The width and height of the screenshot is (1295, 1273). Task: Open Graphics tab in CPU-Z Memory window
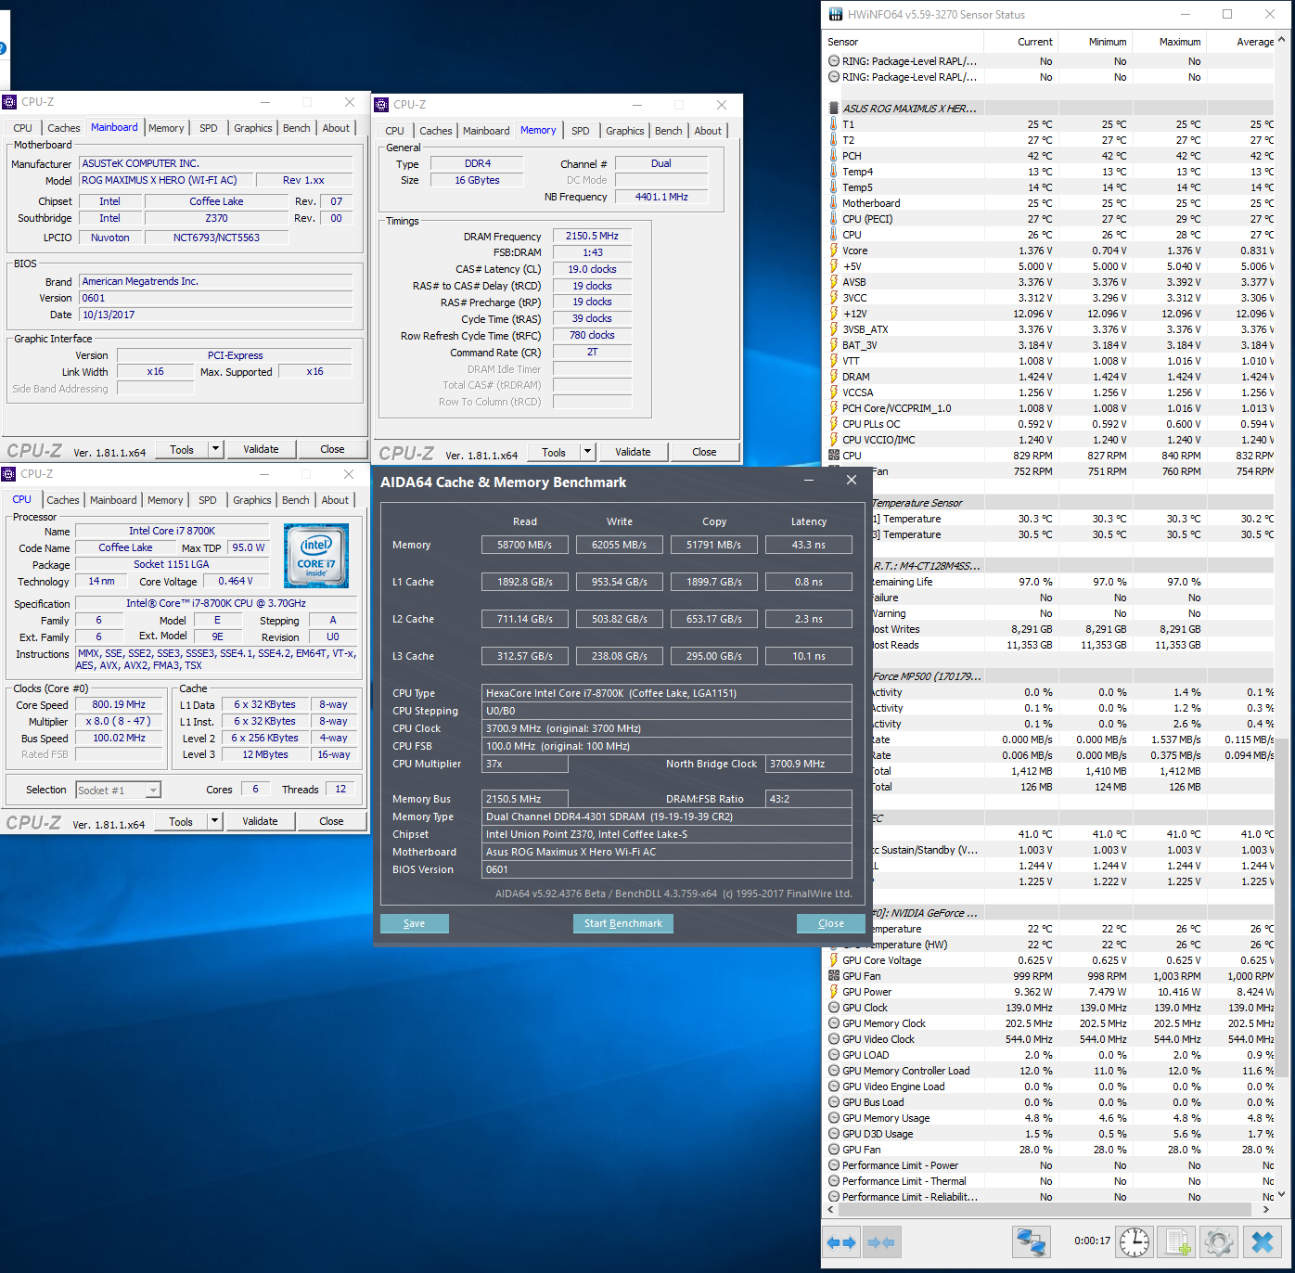pyautogui.click(x=625, y=131)
